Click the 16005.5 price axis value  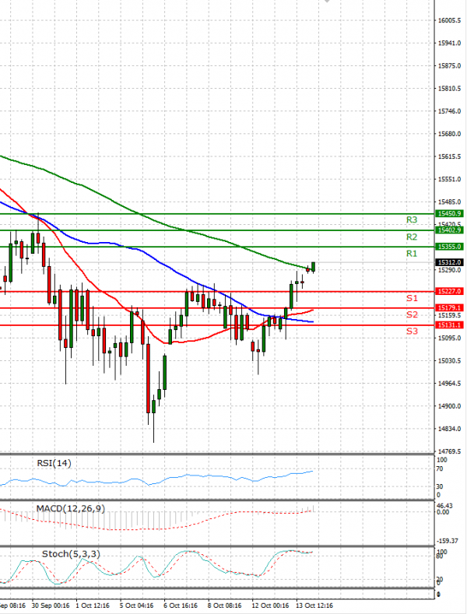pos(449,20)
